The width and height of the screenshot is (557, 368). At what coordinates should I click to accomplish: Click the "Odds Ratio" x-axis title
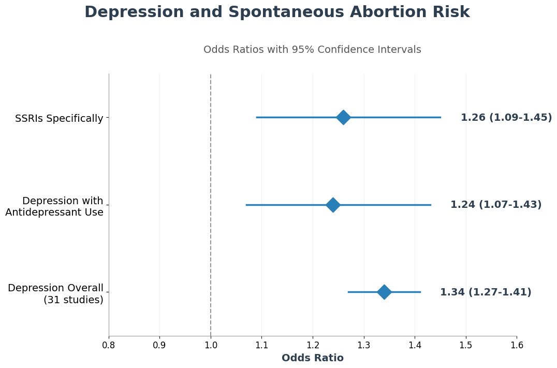pos(312,358)
